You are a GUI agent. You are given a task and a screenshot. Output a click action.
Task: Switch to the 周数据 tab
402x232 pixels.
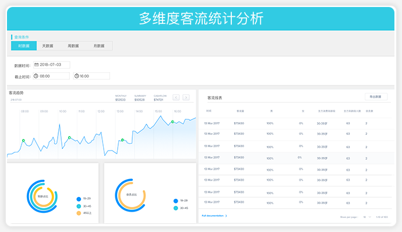pos(73,46)
